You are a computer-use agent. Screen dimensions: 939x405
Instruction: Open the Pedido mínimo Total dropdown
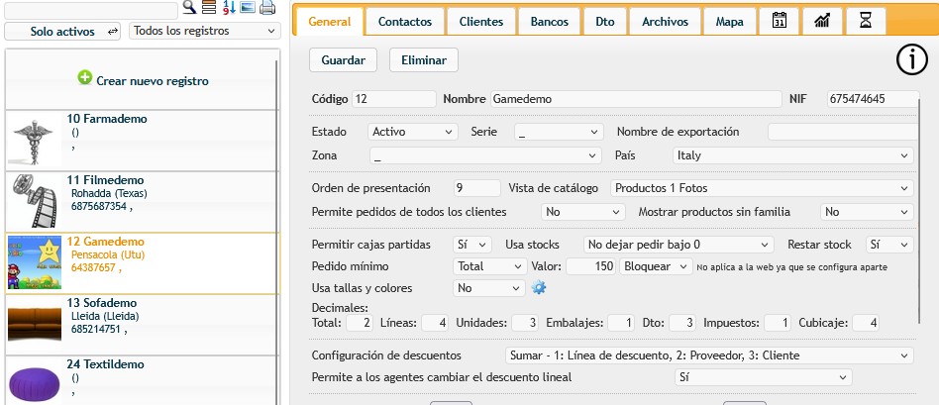pyautogui.click(x=490, y=266)
